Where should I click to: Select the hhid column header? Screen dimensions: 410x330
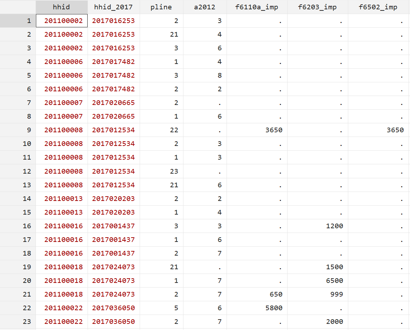pyautogui.click(x=62, y=7)
